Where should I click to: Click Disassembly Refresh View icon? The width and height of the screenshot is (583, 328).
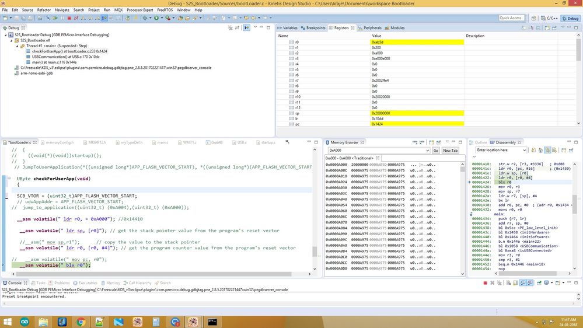click(533, 150)
